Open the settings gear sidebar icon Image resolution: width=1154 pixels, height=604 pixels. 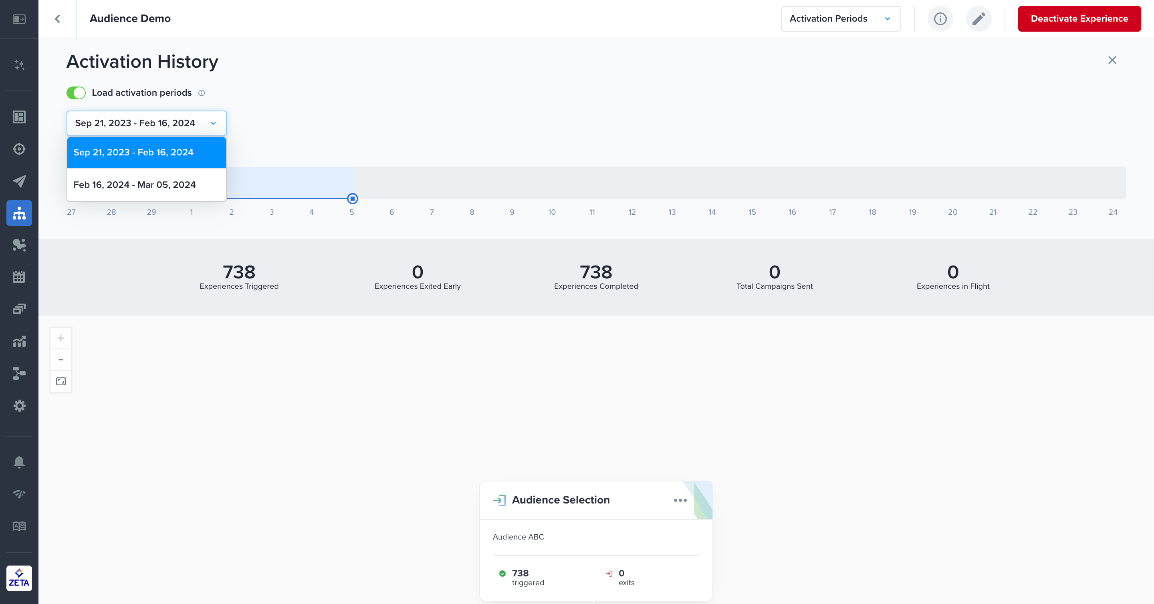pos(19,406)
